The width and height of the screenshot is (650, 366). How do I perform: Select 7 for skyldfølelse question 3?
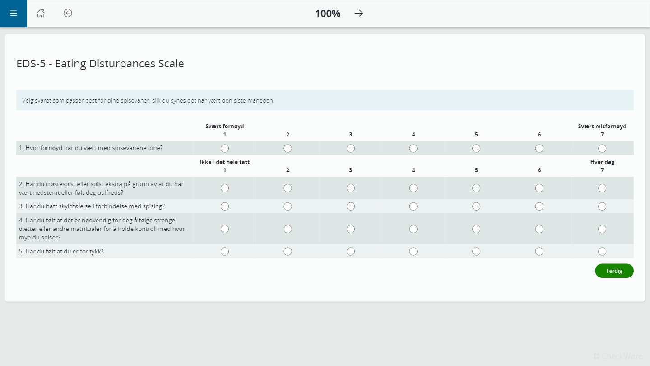602,206
